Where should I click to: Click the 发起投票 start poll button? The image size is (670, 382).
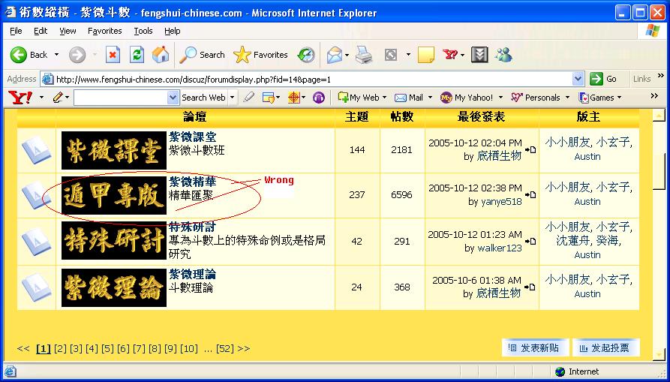pyautogui.click(x=605, y=347)
